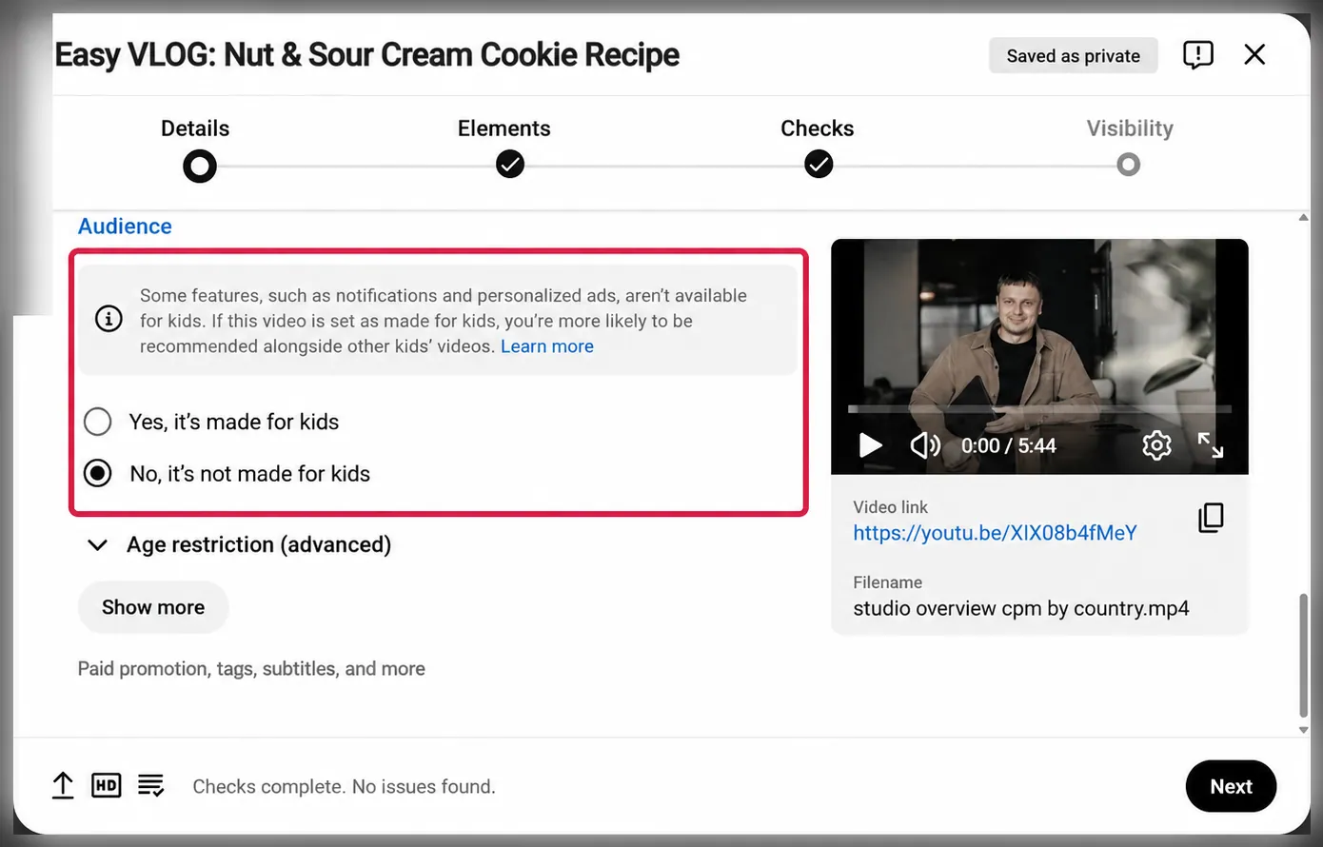Open video player settings gear

(x=1156, y=445)
